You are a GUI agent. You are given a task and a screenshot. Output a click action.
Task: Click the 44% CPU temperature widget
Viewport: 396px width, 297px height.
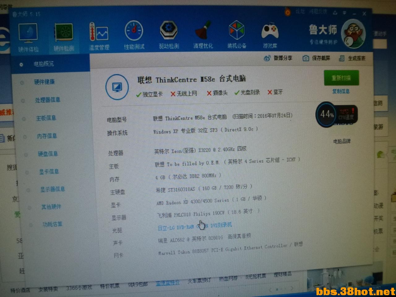point(337,114)
